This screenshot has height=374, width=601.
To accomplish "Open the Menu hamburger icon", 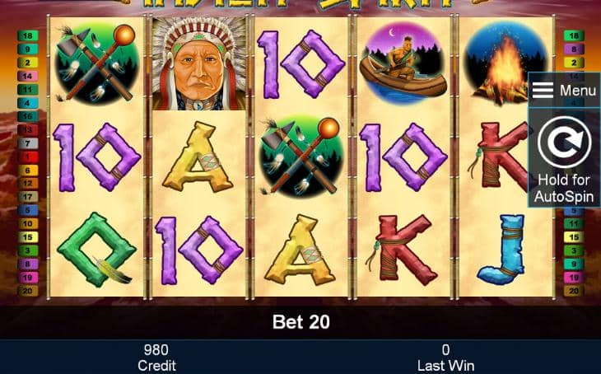I will point(543,91).
